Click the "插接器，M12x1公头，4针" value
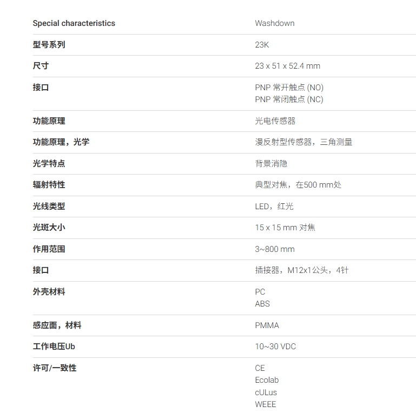This screenshot has height=413, width=416. [x=301, y=270]
